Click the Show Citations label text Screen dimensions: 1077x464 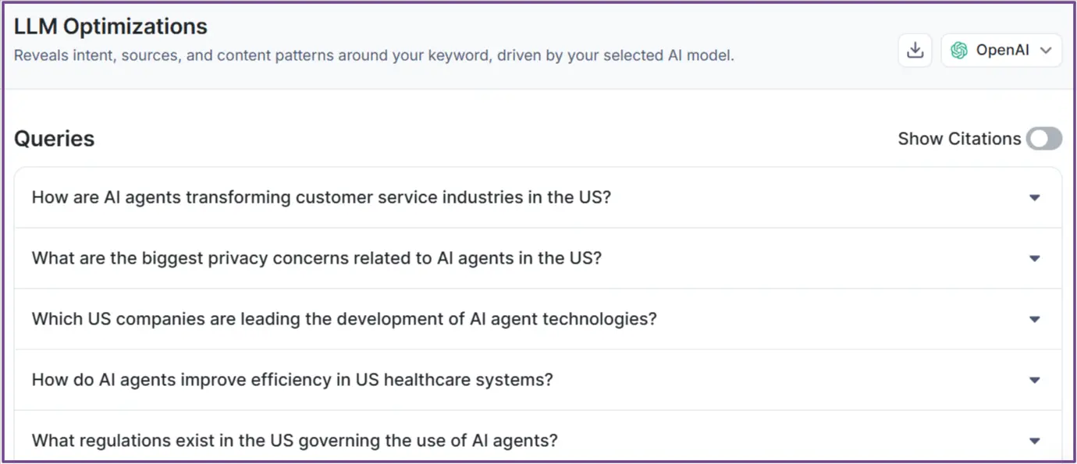(x=959, y=139)
